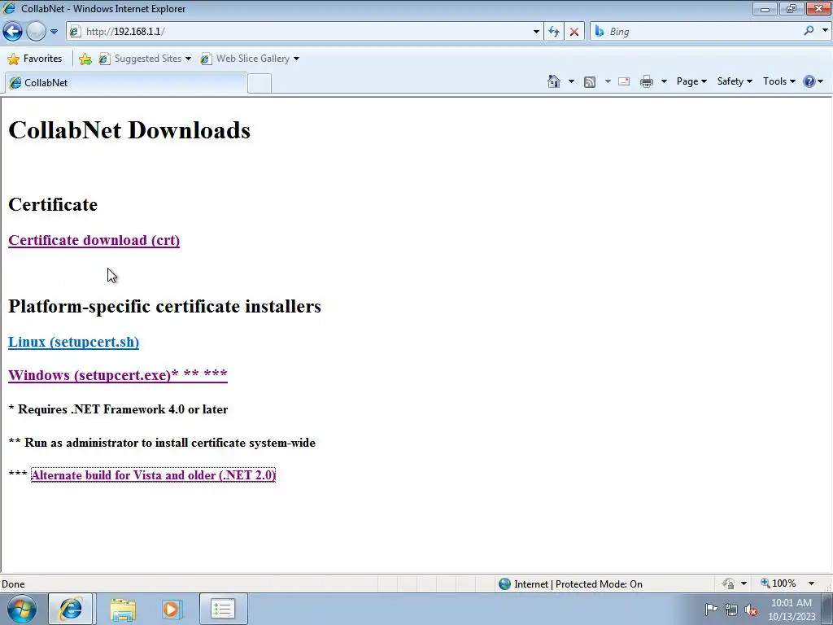Open the privacy report status icon
Image resolution: width=833 pixels, height=625 pixels.
pyautogui.click(x=728, y=583)
